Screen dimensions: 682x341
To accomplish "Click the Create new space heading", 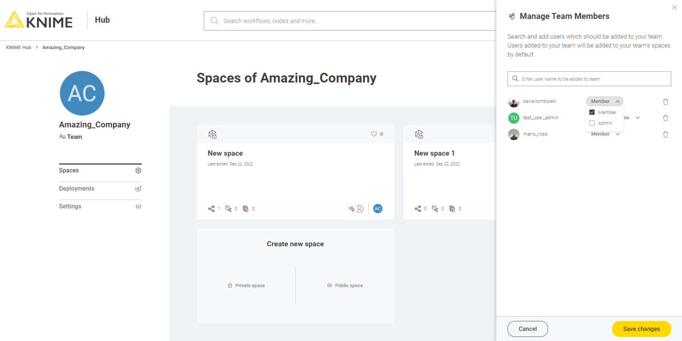I will (x=295, y=244).
